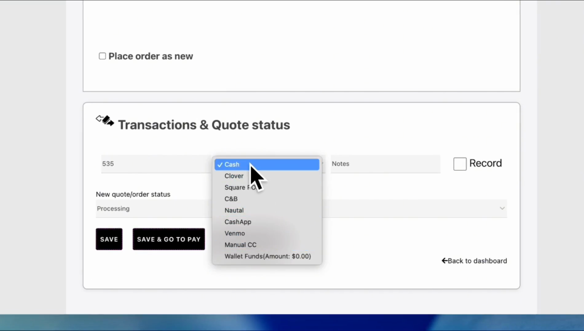Click the transactions icon beside section heading

[x=105, y=120]
